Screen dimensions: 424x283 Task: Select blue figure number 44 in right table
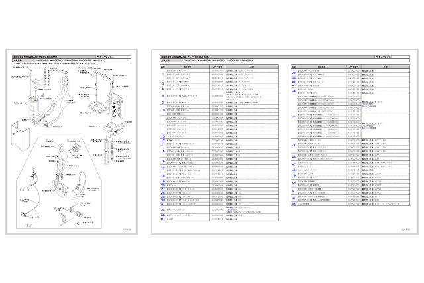[x=294, y=117]
